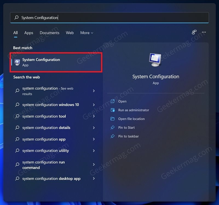Open System Configuration best match result
The height and width of the screenshot is (205, 219).
56,62
